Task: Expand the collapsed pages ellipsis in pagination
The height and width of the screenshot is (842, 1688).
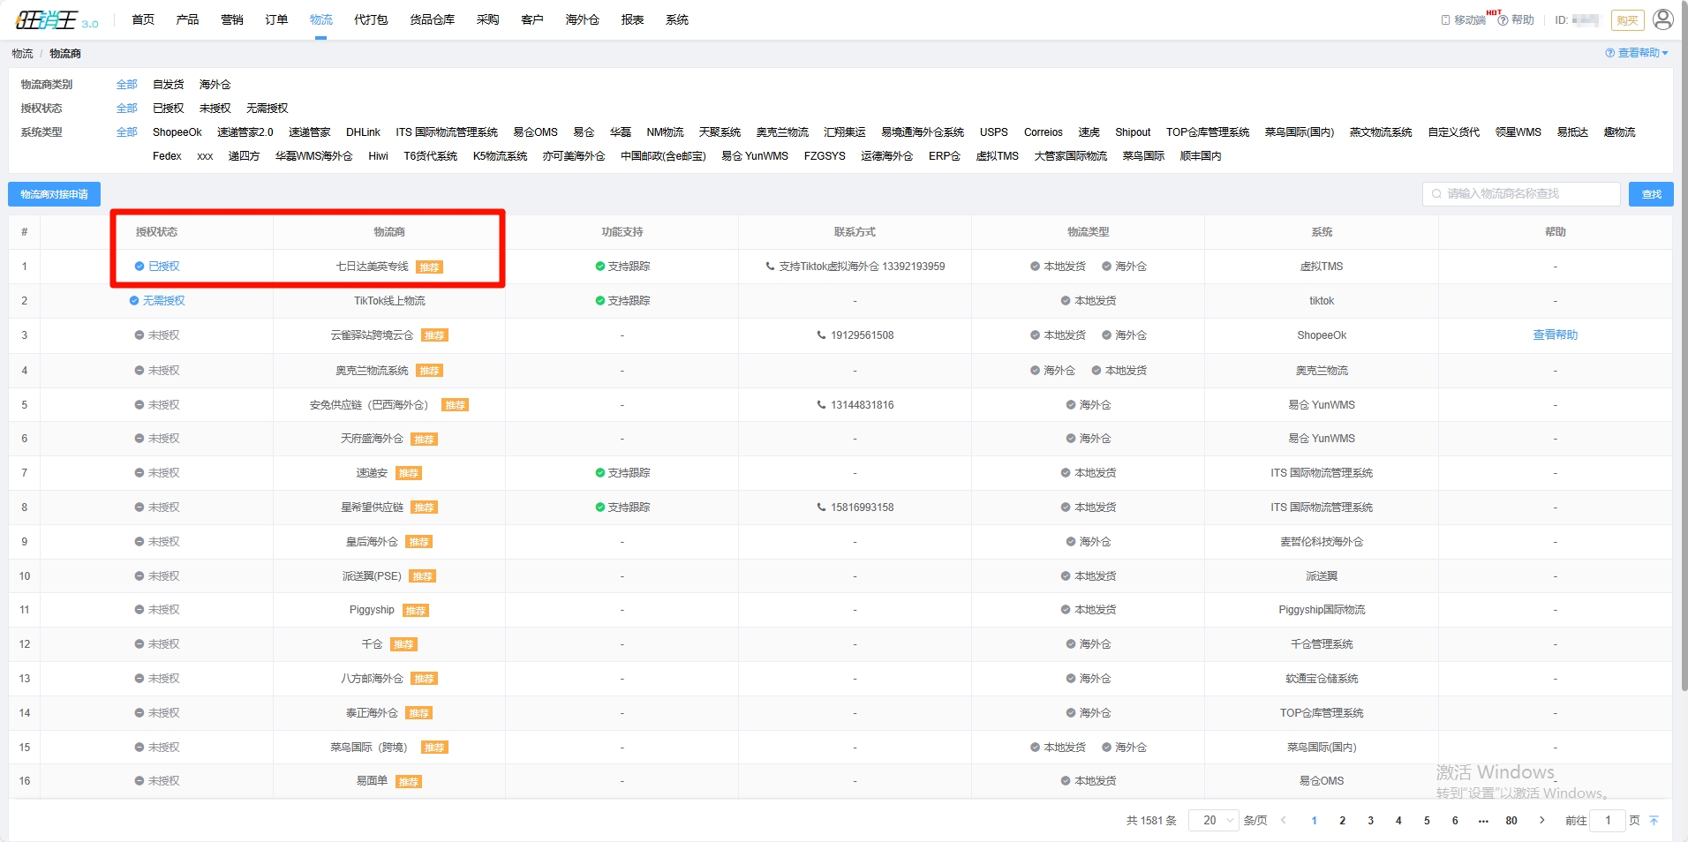Action: pos(1483,821)
